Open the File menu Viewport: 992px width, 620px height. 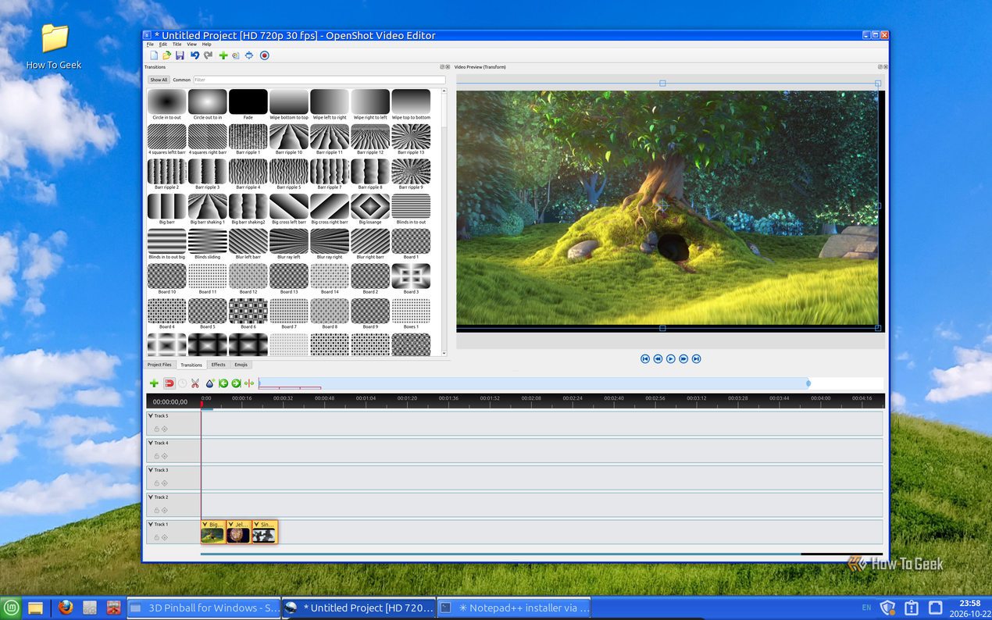tap(150, 45)
